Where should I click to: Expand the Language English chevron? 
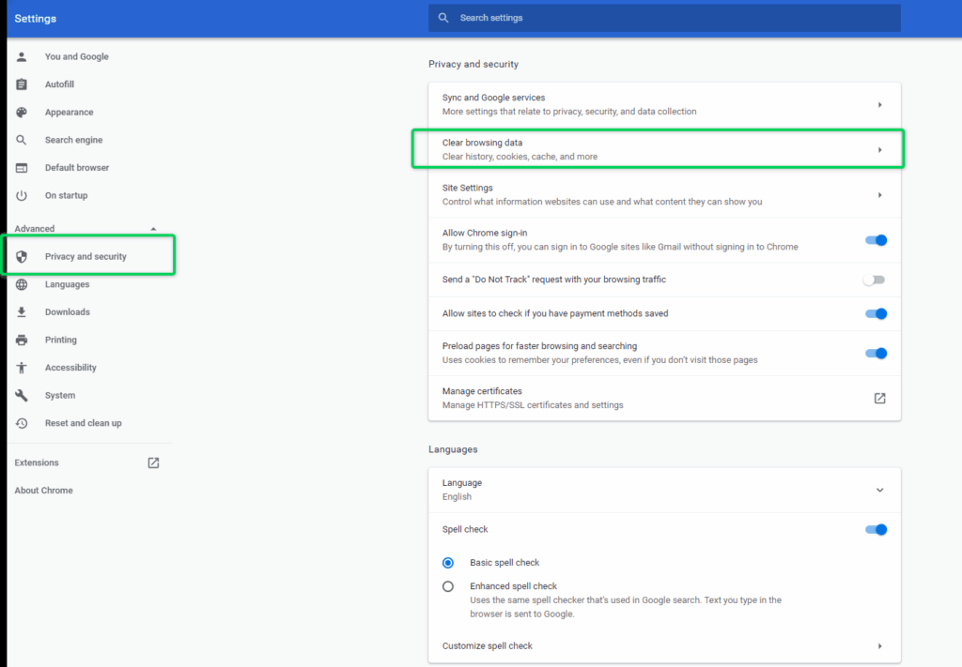point(879,491)
